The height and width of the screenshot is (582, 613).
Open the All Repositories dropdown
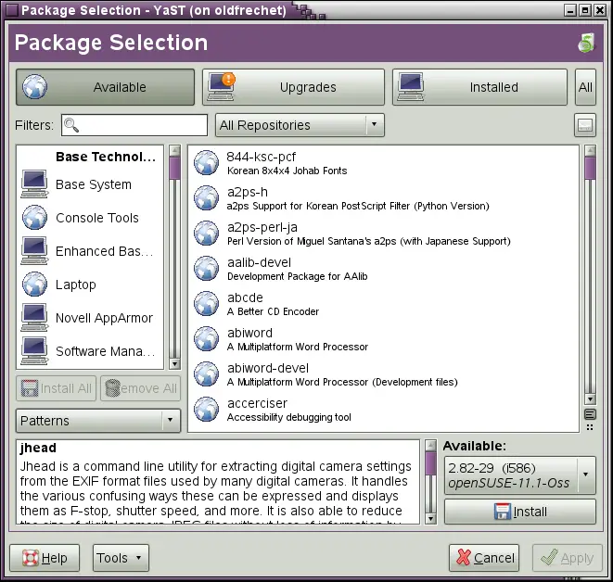click(x=300, y=125)
